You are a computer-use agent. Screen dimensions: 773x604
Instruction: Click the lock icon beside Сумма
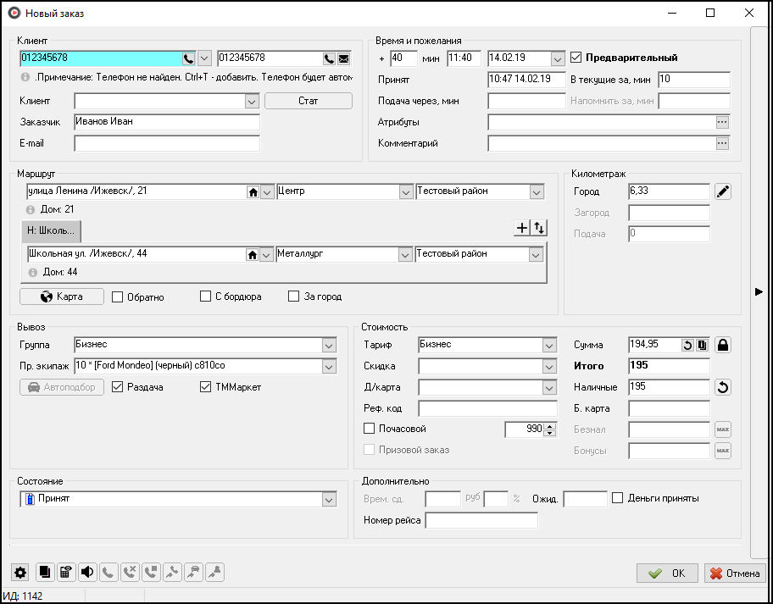tap(723, 345)
